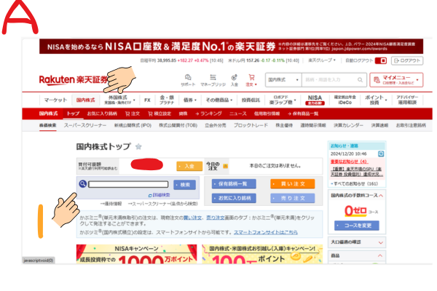Open the NISAキャンペーン banner
The image size is (437, 291).
137,254
